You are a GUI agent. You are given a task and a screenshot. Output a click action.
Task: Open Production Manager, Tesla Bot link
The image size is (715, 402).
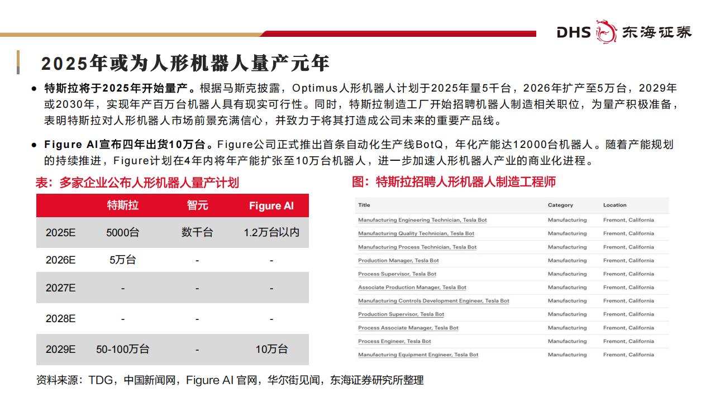coord(398,260)
